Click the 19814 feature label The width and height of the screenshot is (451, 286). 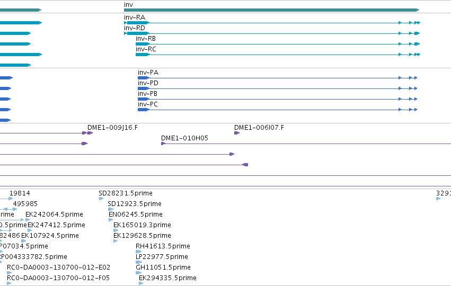tap(20, 193)
